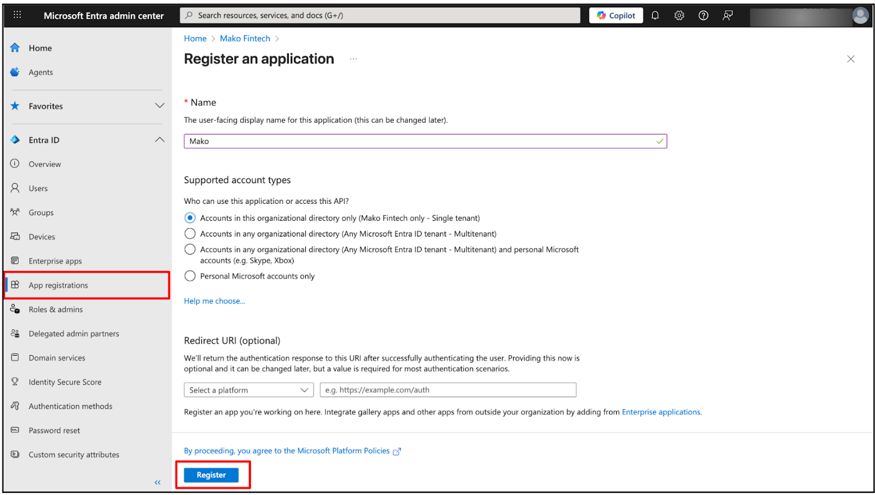Screen dimensions: 875x495
Task: Click the Agents icon in sidebar
Action: tap(15, 72)
